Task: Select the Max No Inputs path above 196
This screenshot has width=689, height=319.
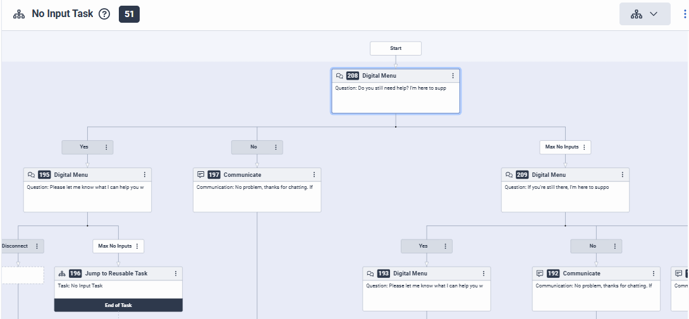Action: coord(114,246)
